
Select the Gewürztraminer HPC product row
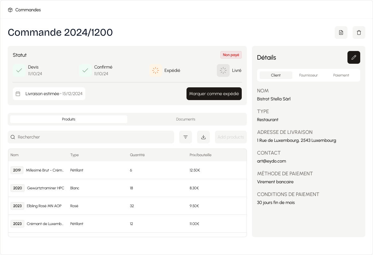pos(127,188)
